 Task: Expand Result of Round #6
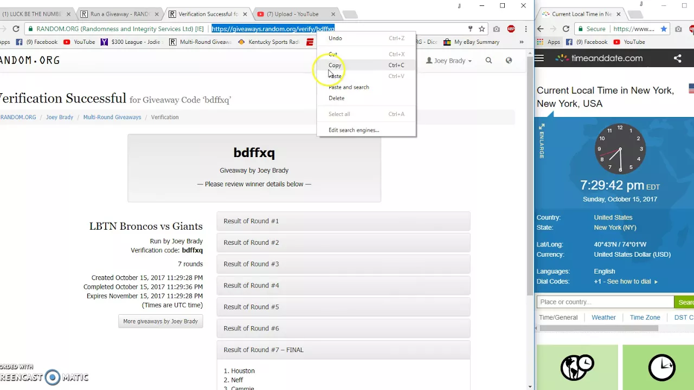coord(343,328)
